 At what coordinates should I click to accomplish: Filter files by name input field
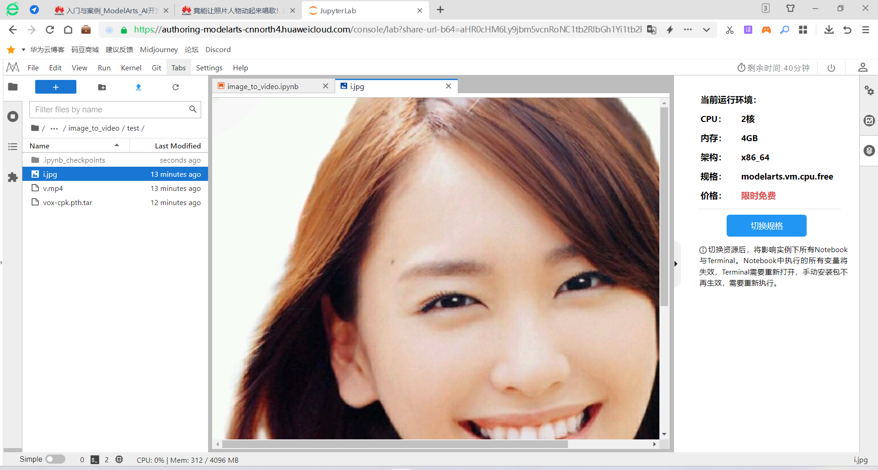[x=115, y=110]
